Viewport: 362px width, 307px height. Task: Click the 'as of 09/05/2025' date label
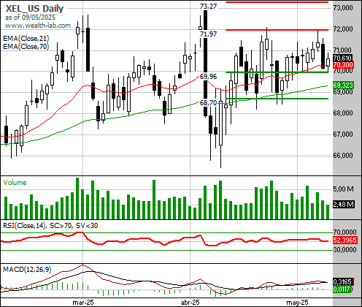point(30,18)
